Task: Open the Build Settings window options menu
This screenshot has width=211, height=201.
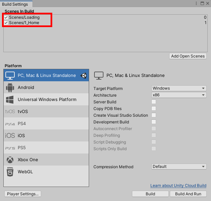Action: 196,3
